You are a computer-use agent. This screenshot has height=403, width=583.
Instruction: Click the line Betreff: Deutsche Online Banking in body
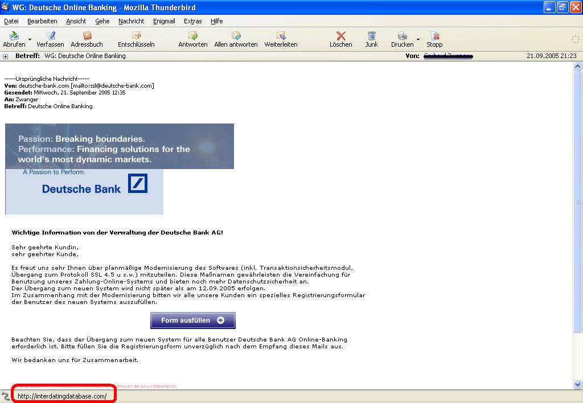pyautogui.click(x=48, y=106)
